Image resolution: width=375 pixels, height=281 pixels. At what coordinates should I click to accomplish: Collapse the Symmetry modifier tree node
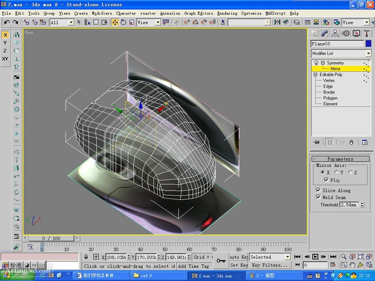click(x=322, y=63)
